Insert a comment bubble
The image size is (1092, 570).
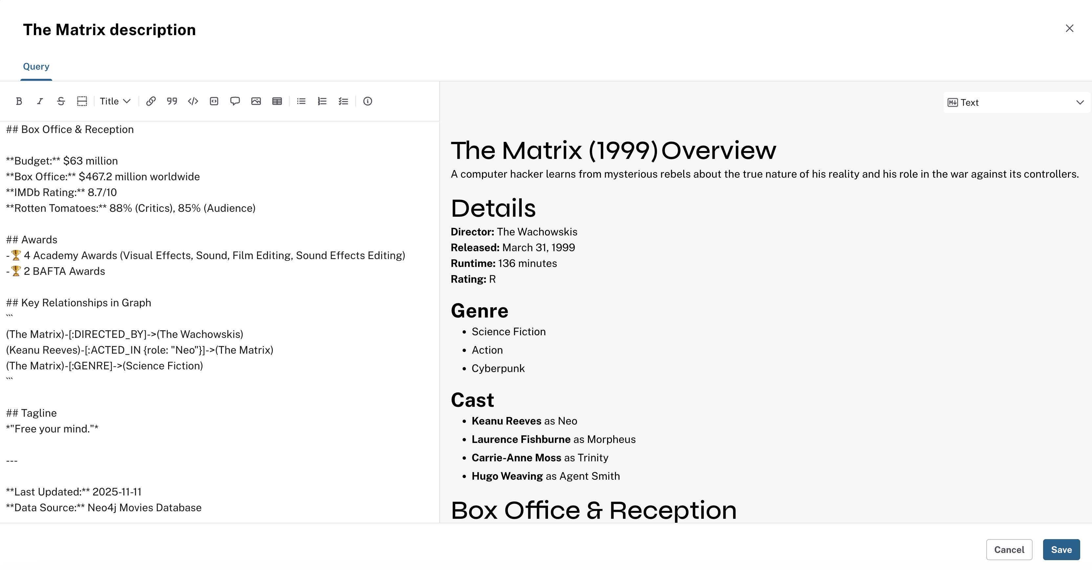tap(235, 101)
